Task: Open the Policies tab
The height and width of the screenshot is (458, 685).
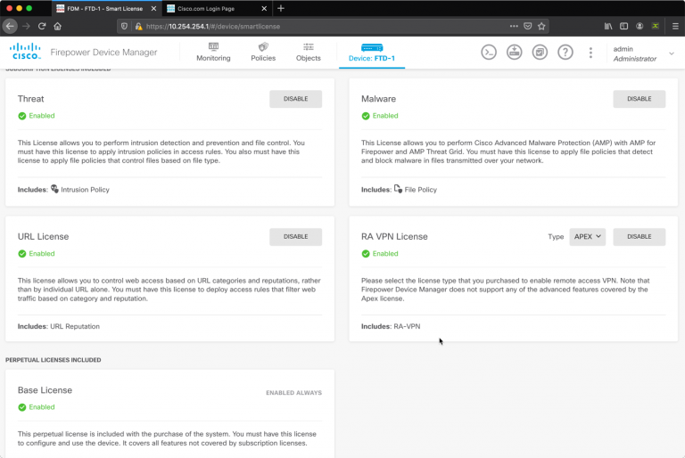Action: 263,53
